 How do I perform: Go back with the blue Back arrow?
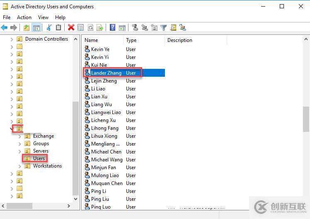[x=4, y=27]
